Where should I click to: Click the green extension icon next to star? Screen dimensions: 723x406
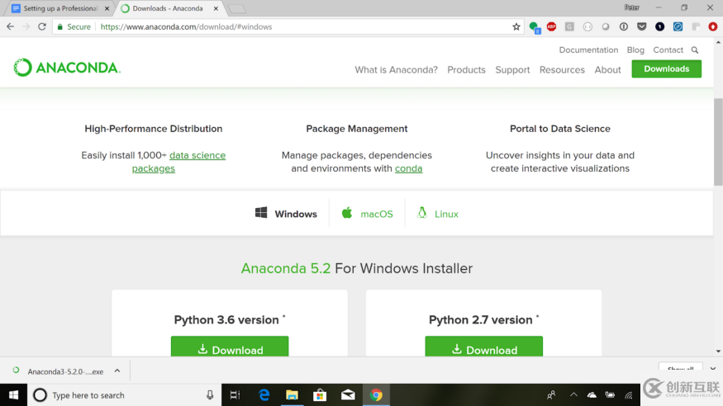coord(535,27)
